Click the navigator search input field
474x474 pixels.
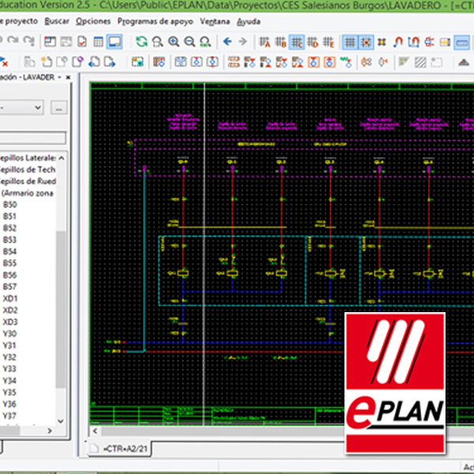(x=32, y=137)
